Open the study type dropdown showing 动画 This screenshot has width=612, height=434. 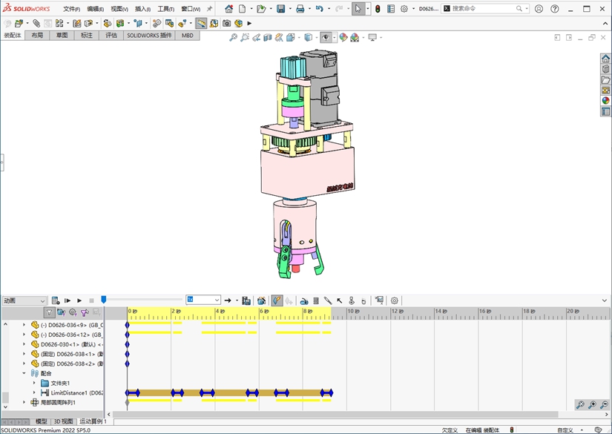pos(24,300)
